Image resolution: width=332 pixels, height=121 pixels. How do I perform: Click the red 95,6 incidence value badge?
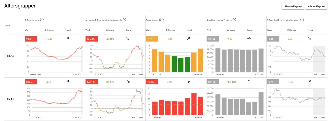coord(31,39)
